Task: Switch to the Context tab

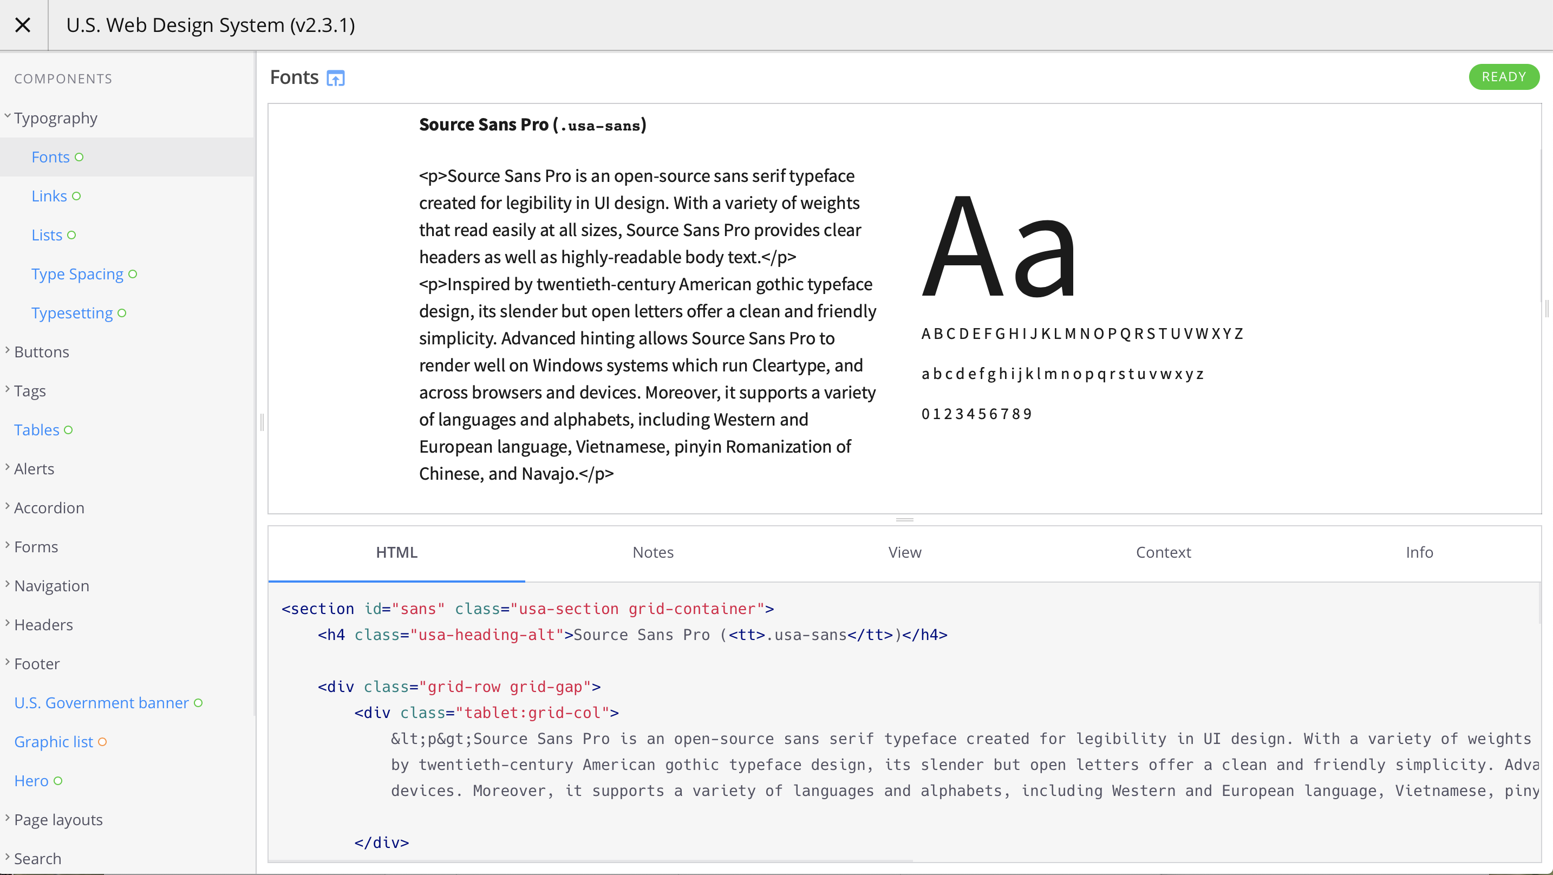Action: (x=1163, y=552)
